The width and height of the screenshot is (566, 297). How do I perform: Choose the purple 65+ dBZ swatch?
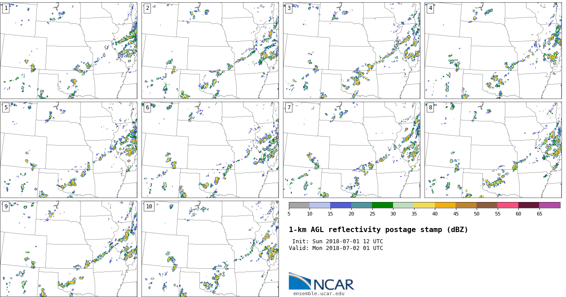549,205
